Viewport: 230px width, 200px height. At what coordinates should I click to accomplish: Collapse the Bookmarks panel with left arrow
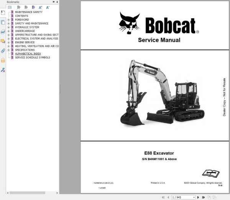[x=57, y=2]
